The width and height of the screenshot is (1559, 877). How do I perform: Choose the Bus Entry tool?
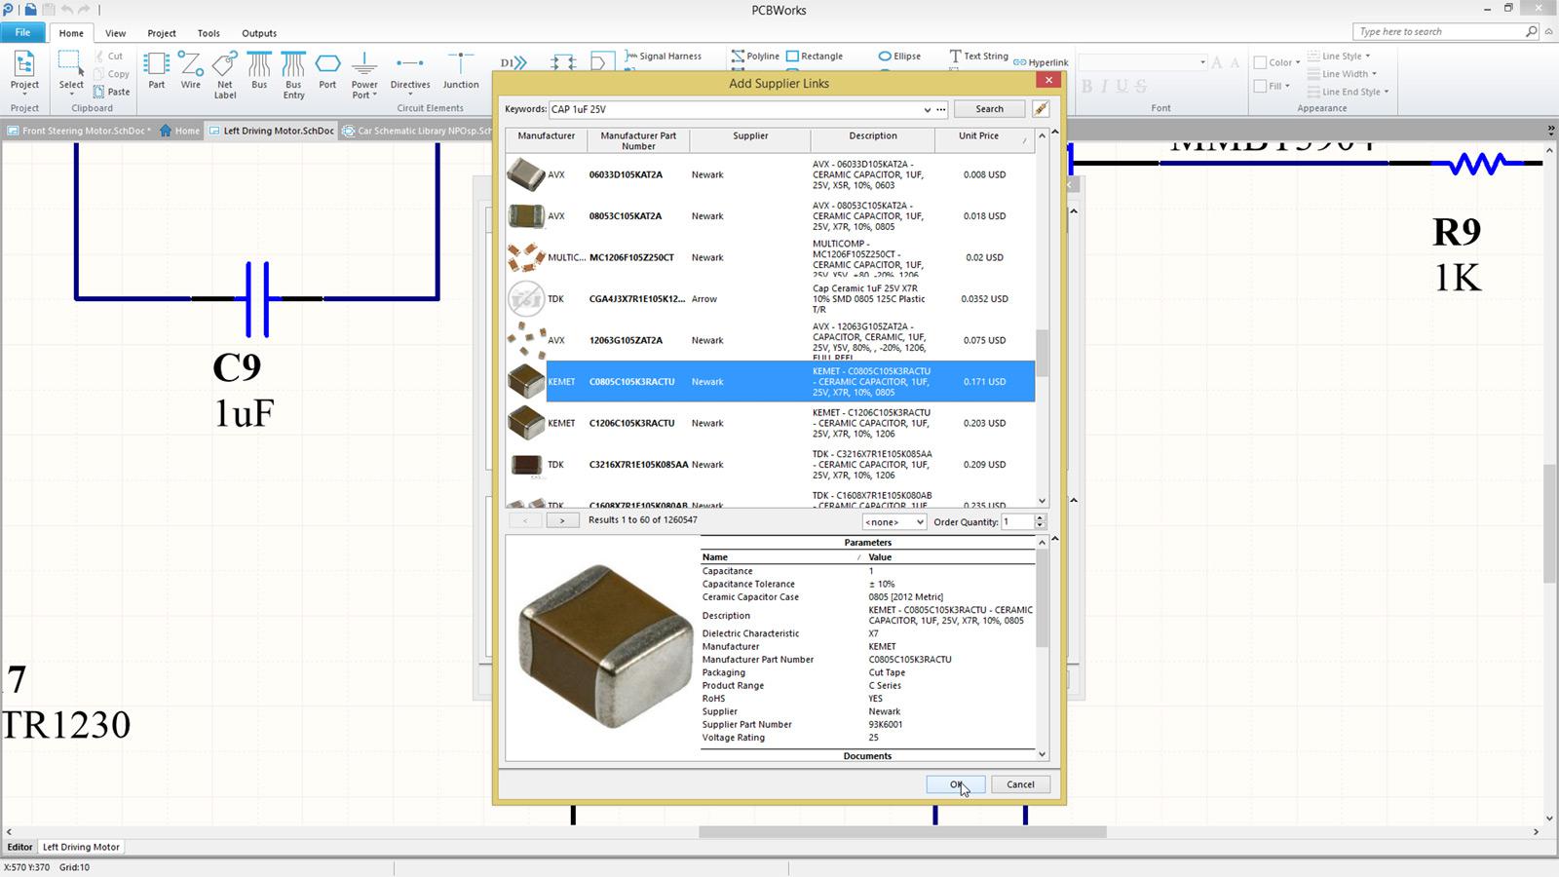(x=293, y=73)
